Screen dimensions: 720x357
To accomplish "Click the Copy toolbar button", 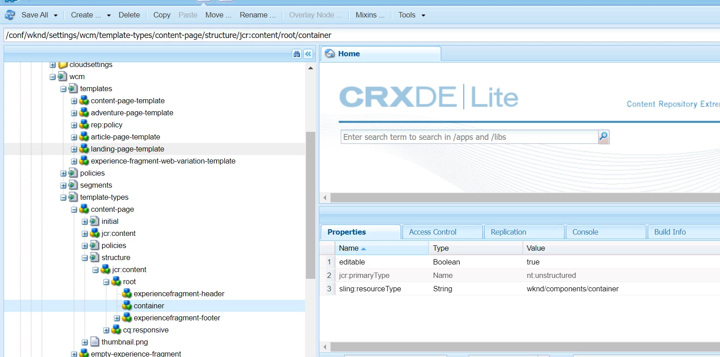I will 162,15.
